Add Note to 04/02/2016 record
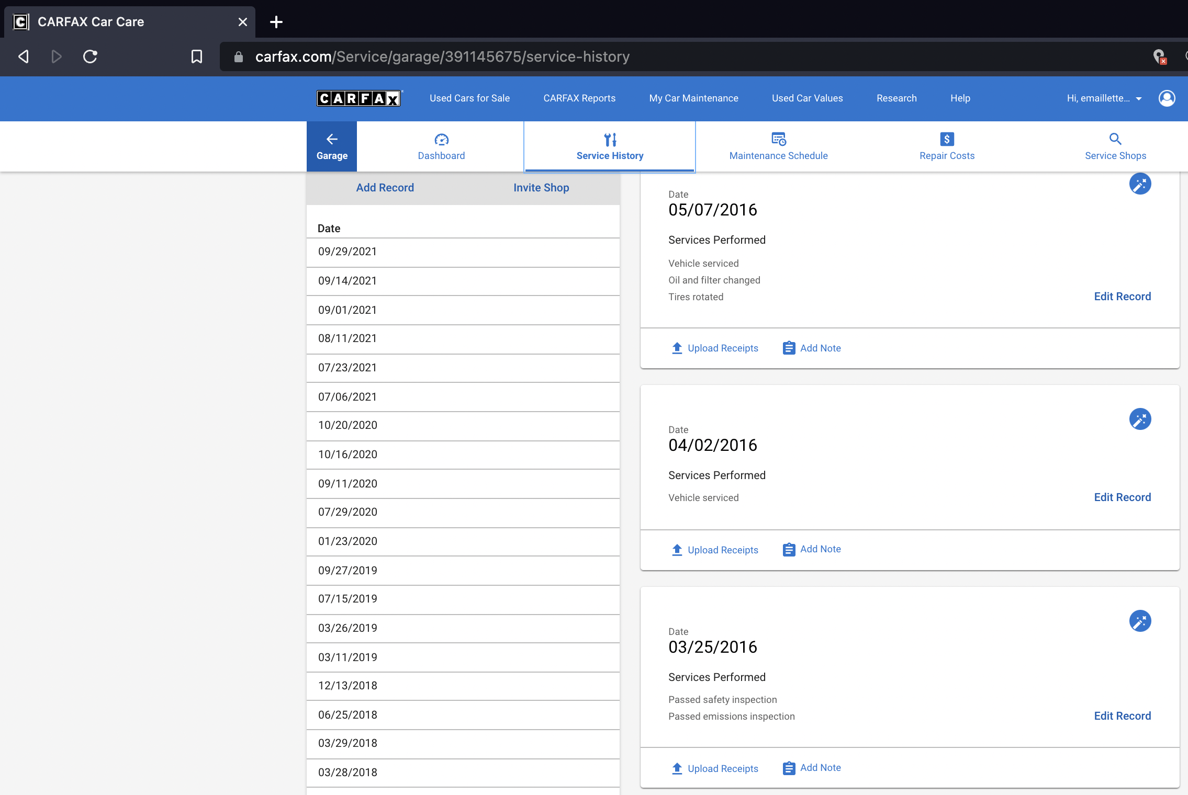 click(x=812, y=549)
